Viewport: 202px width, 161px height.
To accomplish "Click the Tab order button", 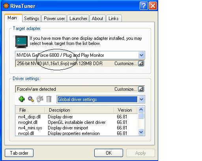I will [19, 153].
